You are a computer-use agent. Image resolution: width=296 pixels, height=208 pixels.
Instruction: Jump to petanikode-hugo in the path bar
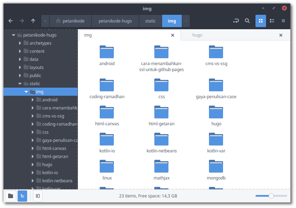click(115, 21)
